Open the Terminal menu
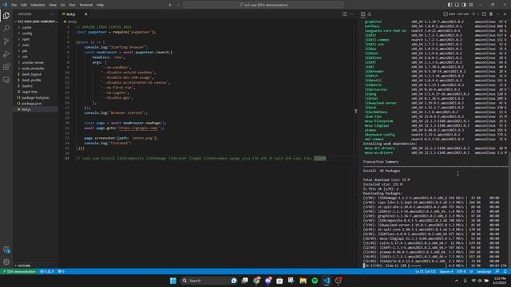The height and width of the screenshot is (287, 511). tap(85, 5)
